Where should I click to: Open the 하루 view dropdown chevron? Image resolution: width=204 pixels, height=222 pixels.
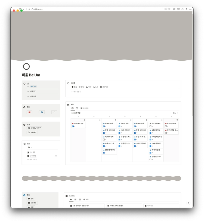(x=32, y=147)
